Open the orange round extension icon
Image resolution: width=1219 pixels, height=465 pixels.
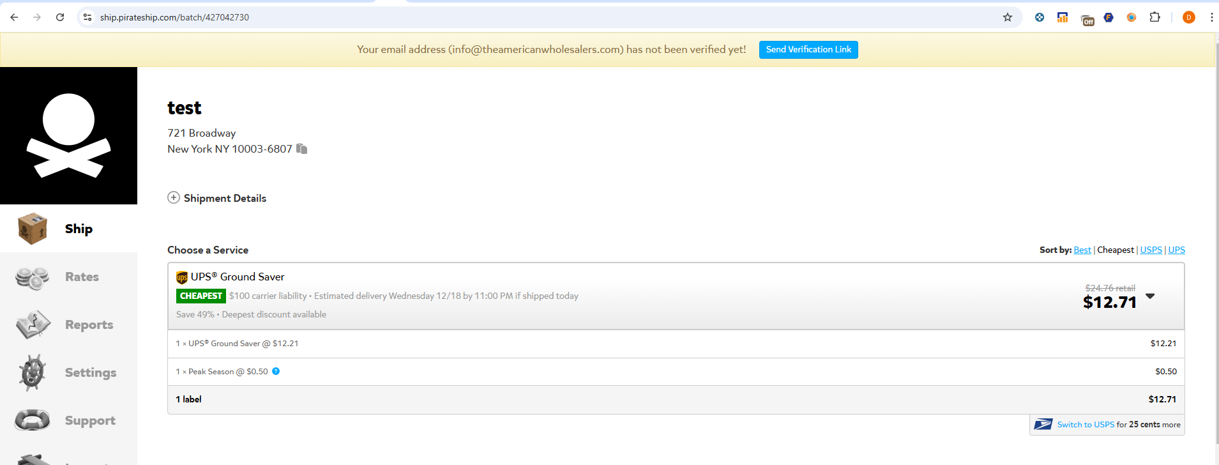point(1132,17)
